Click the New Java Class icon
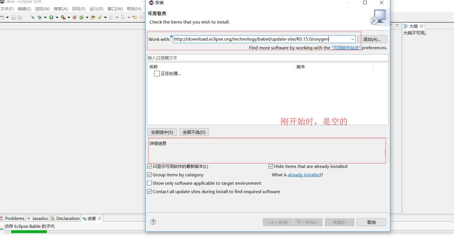Viewport: 454px width, 239px height. pos(82,17)
